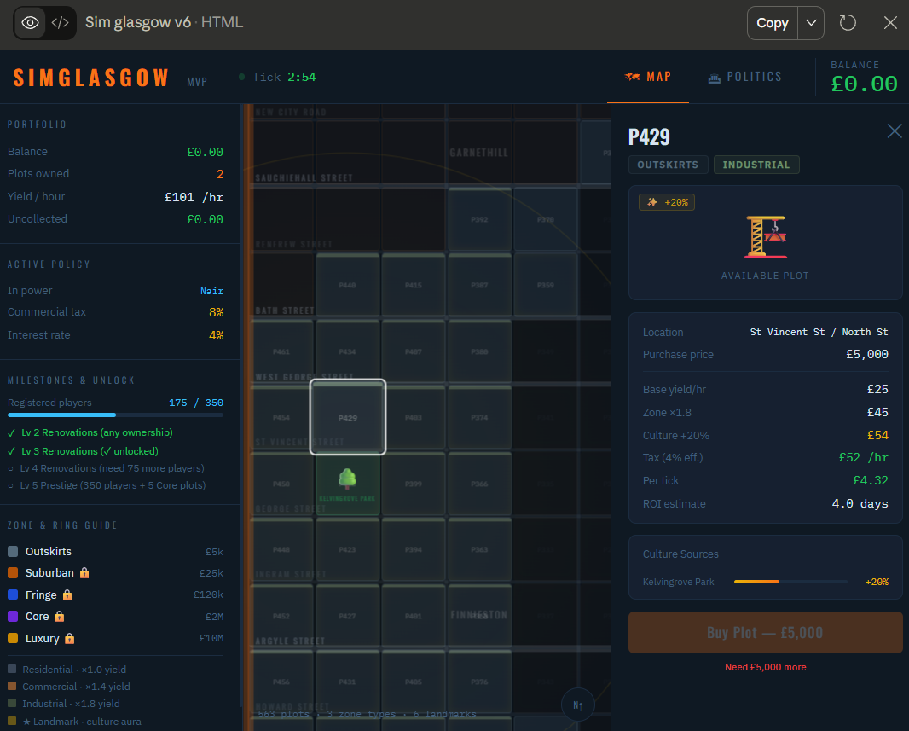Screen dimensions: 909x731
Task: Select plot P394 on the map
Action: coord(414,549)
